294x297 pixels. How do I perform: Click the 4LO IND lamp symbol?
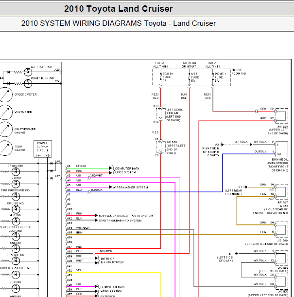point(16,221)
